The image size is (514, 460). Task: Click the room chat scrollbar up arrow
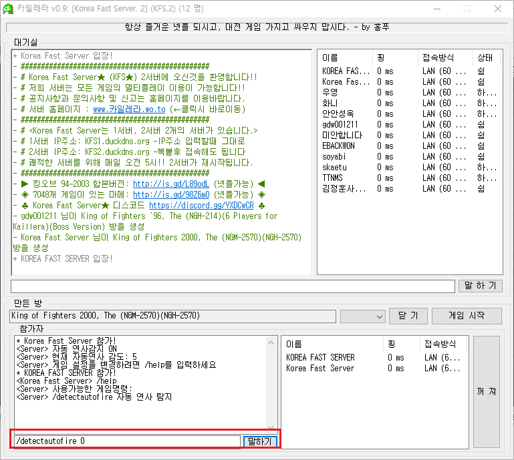click(x=271, y=342)
